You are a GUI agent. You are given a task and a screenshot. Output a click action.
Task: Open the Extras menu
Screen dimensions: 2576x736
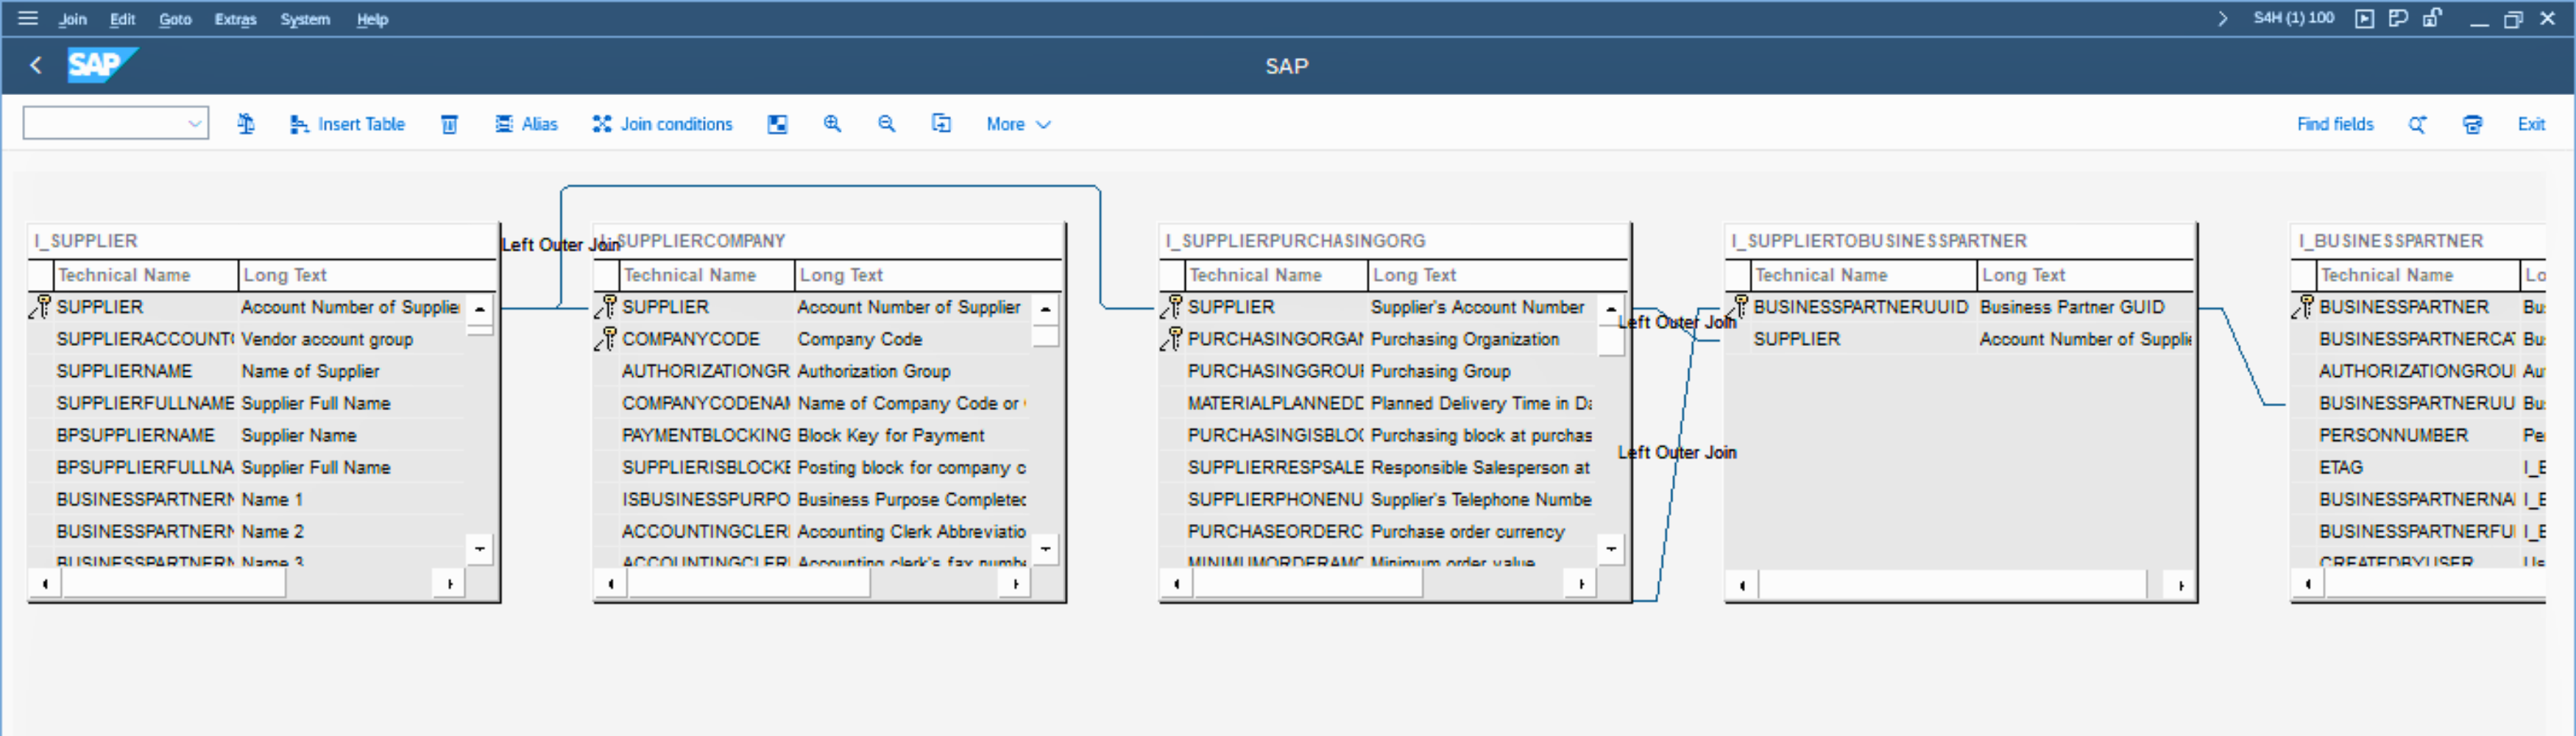pos(235,19)
